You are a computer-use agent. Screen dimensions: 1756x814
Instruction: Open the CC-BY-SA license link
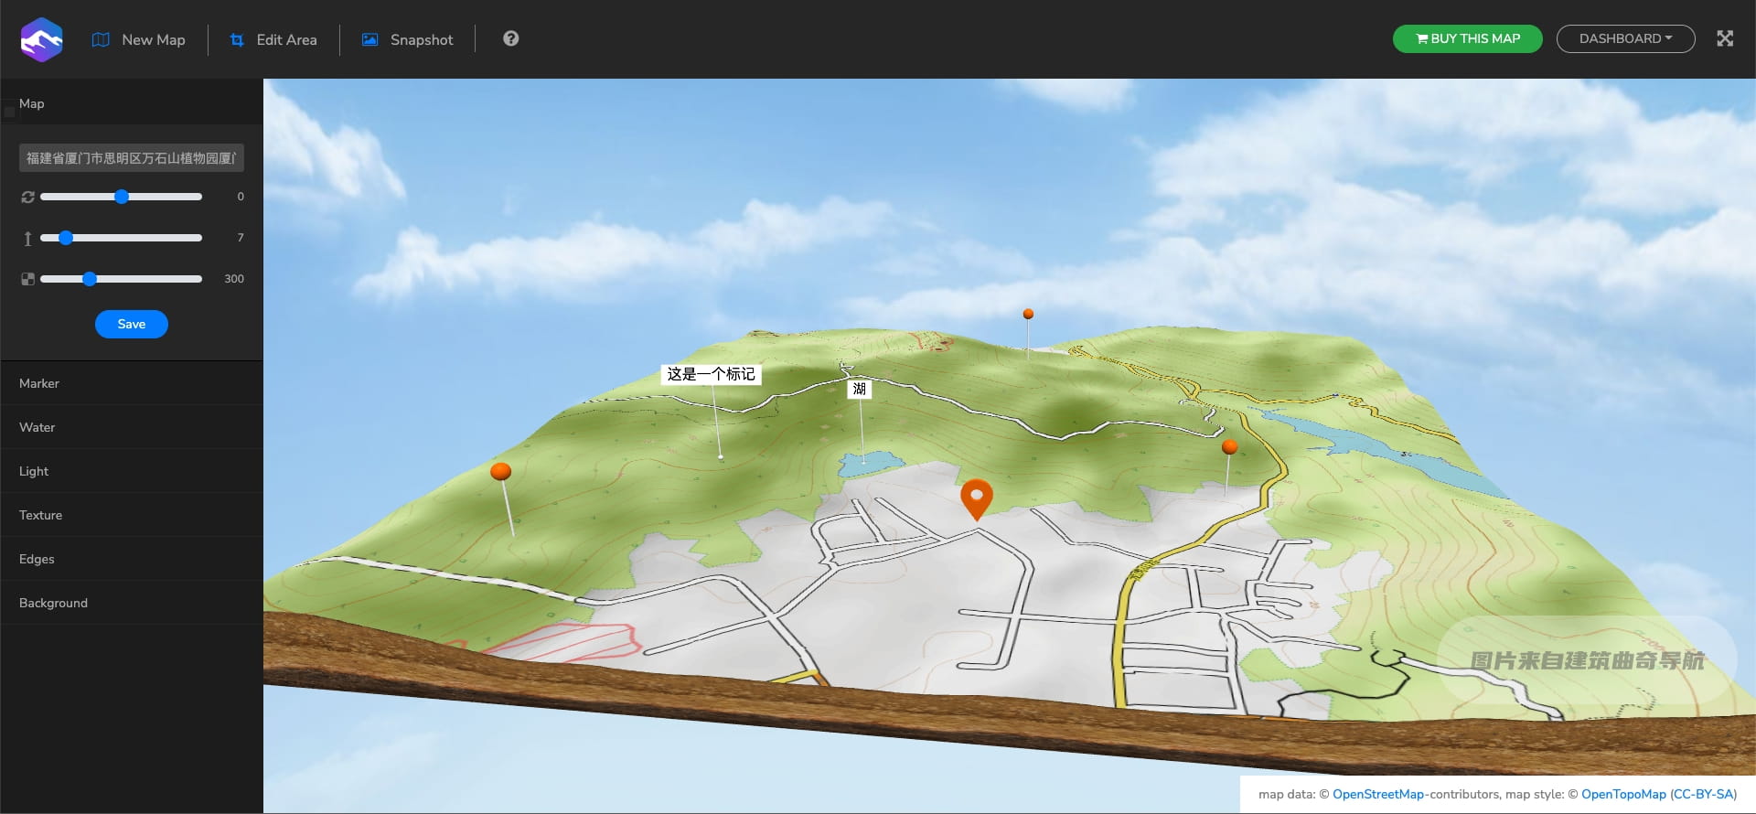click(1703, 794)
